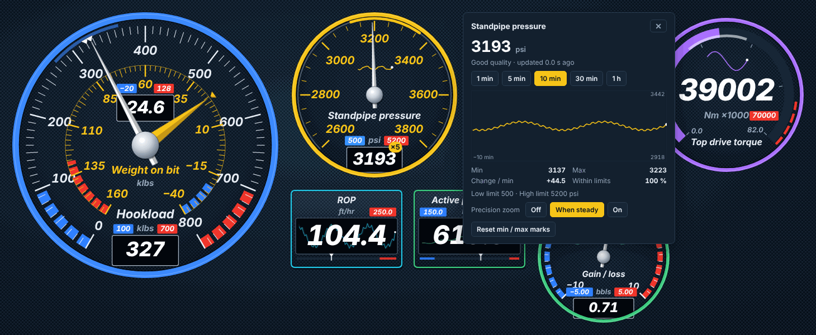Close the Standpipe pressure popup
This screenshot has width=816, height=335.
coord(658,26)
